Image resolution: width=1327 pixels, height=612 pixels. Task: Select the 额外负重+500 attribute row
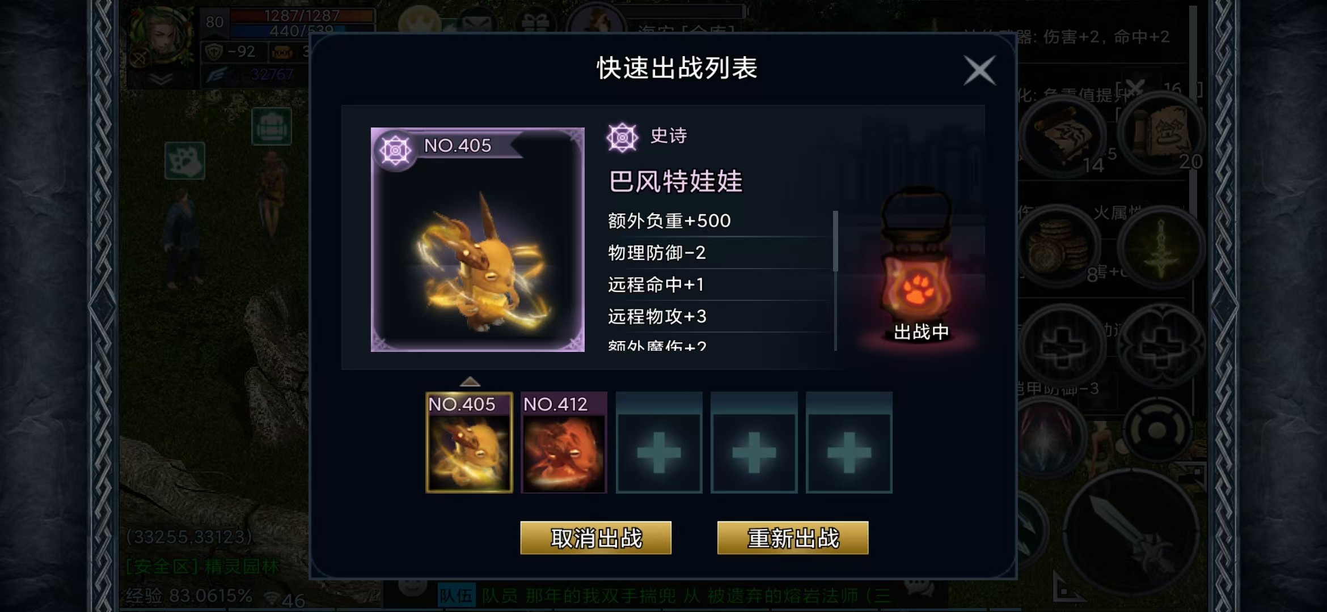[x=719, y=220]
